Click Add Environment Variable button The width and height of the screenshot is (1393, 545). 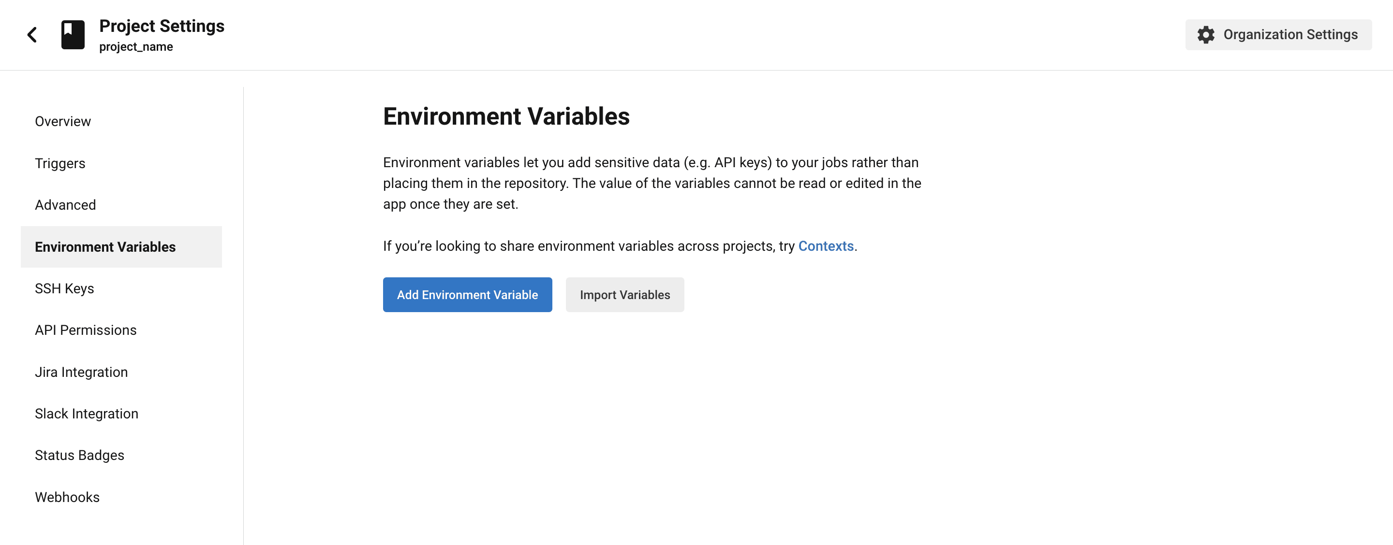468,295
